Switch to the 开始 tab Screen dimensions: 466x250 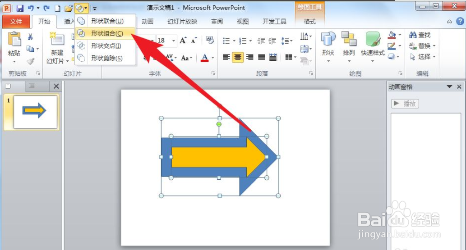[44, 21]
